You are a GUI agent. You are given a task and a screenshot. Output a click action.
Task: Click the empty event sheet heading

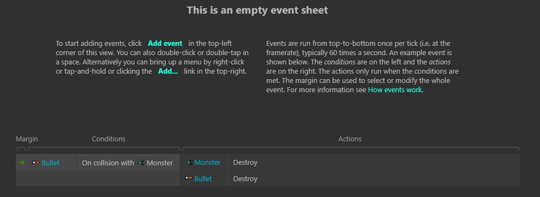pos(257,10)
